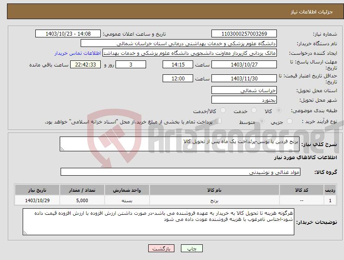Click the request creator field مالک یزدانی
The image size is (344, 260).
point(190,53)
